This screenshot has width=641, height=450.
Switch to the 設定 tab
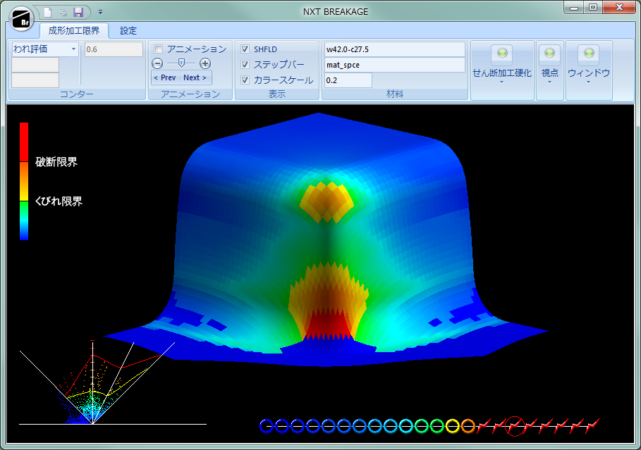coord(128,31)
